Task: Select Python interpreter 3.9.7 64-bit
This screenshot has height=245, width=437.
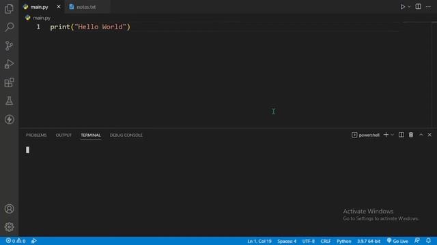Action: [x=369, y=241]
